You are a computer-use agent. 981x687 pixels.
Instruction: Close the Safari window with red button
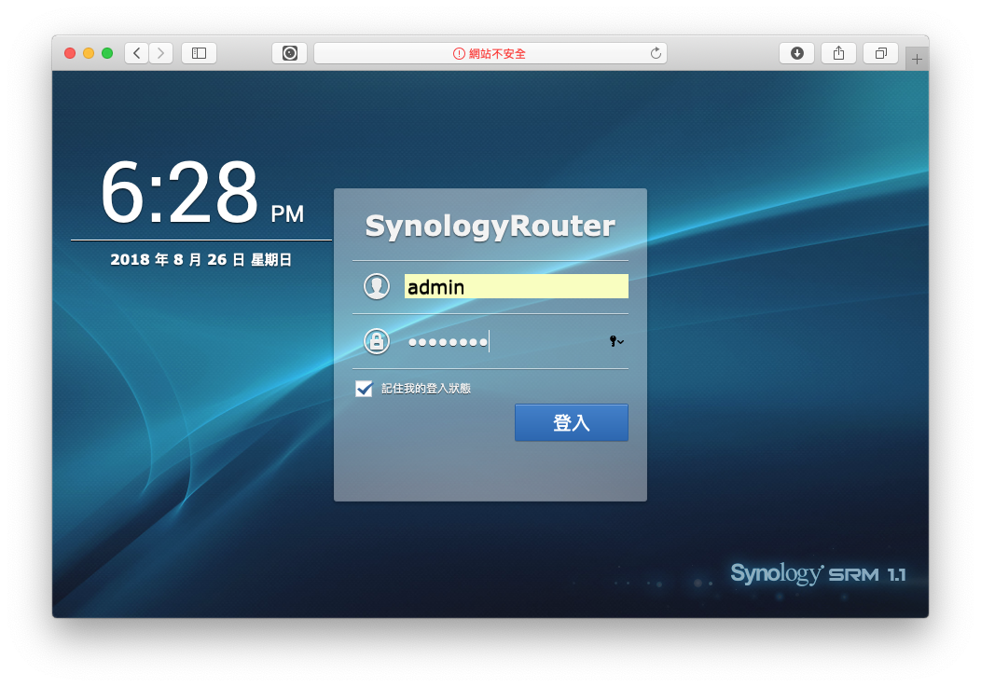point(70,53)
